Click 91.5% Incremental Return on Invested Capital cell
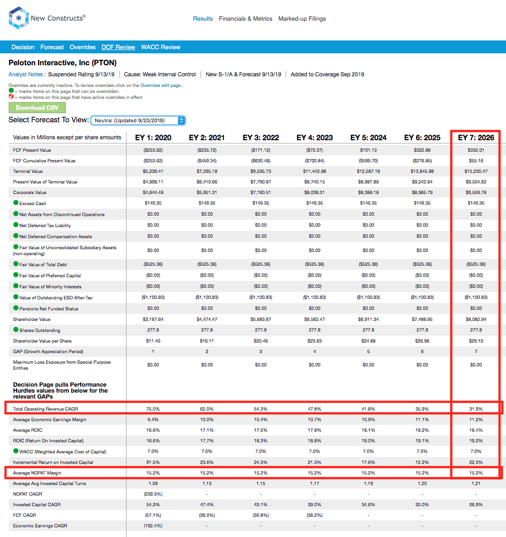 (x=153, y=463)
